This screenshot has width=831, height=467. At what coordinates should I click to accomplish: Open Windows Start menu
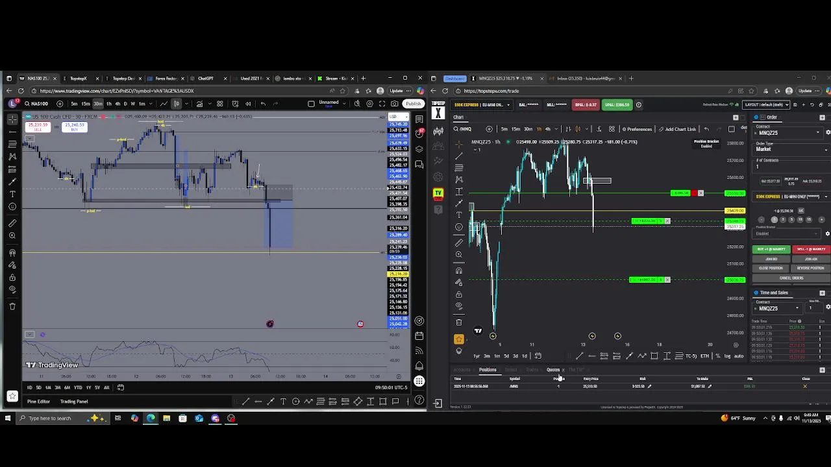[8, 418]
